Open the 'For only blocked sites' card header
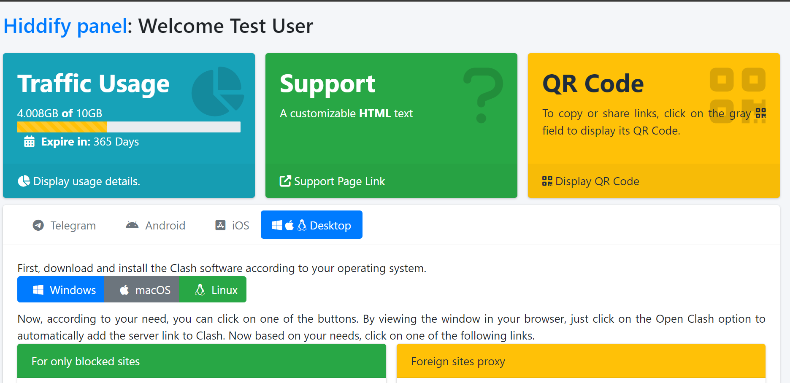 [x=202, y=361]
